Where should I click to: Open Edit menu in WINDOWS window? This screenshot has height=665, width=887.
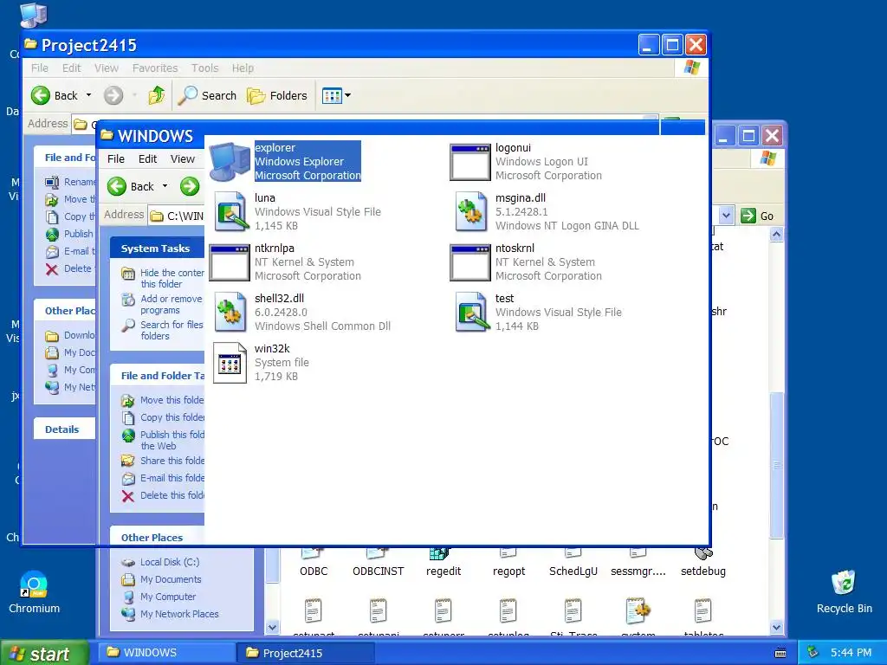pos(147,159)
